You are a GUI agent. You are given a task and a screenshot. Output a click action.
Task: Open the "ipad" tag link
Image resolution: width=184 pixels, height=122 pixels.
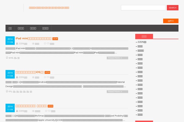pyautogui.click(x=10, y=58)
